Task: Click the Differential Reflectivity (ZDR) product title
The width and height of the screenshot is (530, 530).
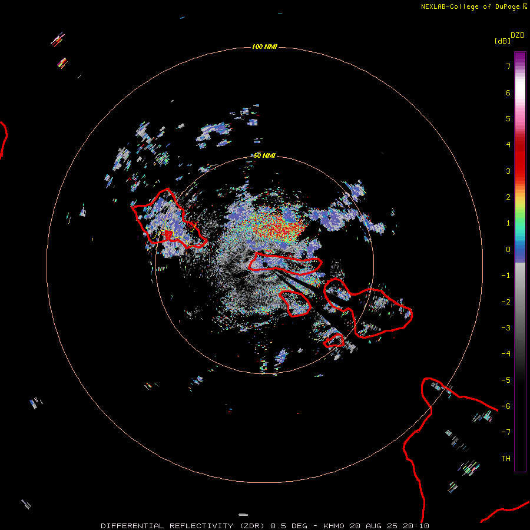Action: 183,526
